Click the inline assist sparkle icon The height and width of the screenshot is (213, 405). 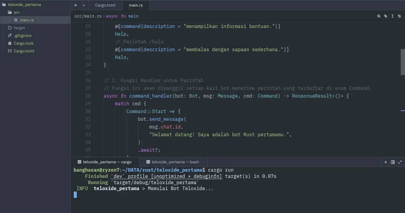click(386, 16)
